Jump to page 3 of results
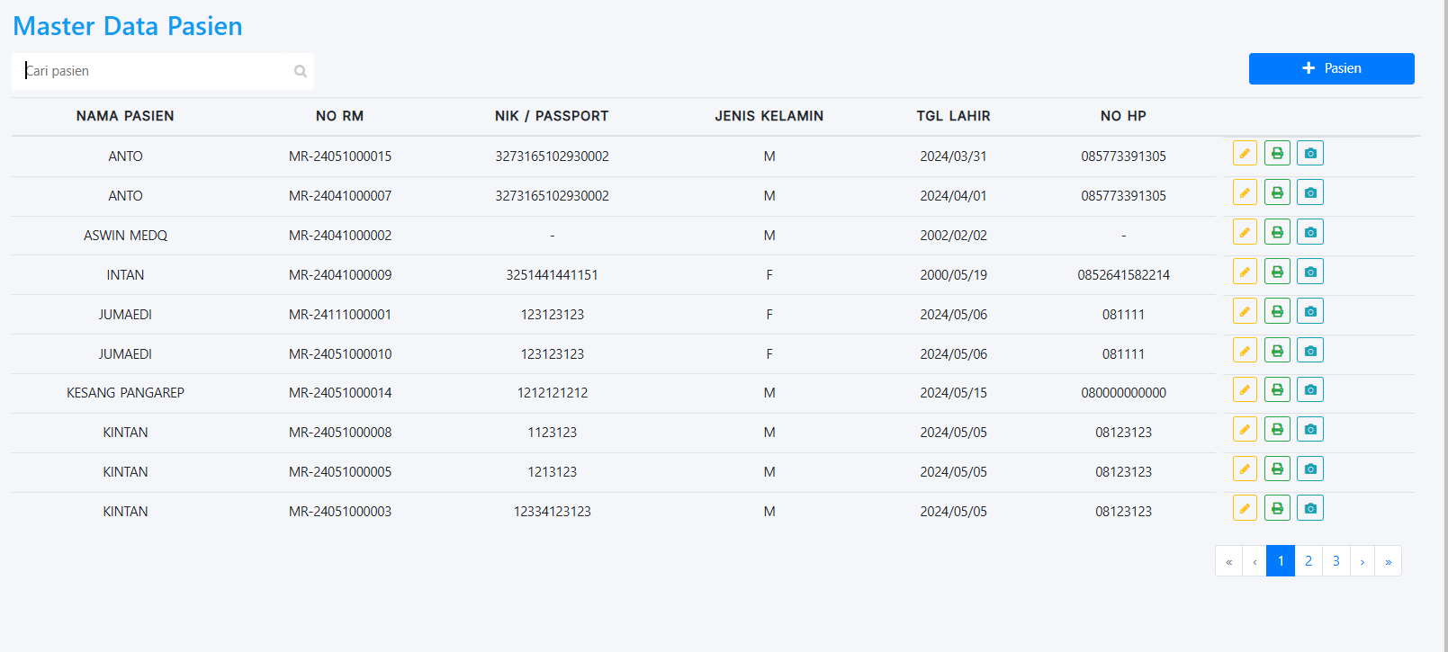1448x652 pixels. (x=1336, y=561)
